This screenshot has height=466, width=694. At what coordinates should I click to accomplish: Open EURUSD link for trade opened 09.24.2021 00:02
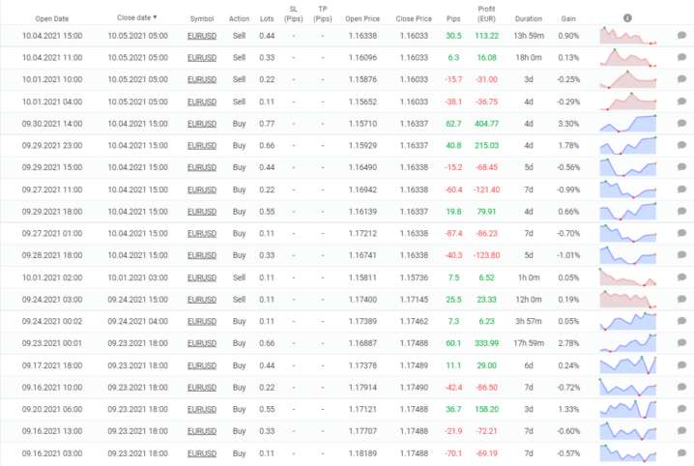(x=202, y=321)
